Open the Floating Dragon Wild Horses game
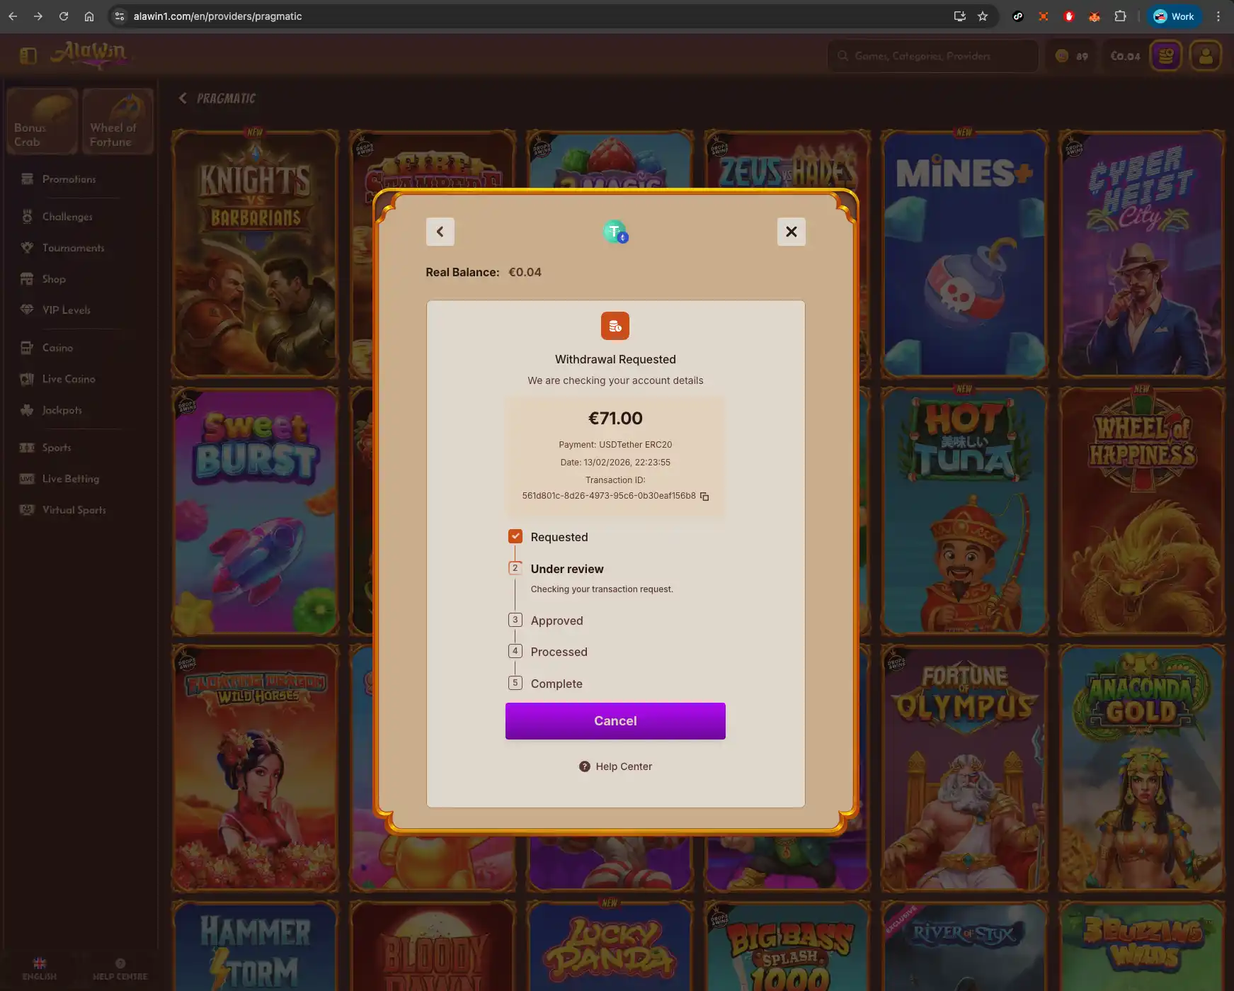 (255, 768)
